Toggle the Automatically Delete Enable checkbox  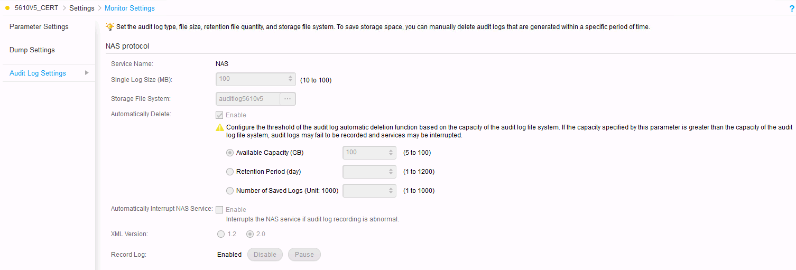219,115
